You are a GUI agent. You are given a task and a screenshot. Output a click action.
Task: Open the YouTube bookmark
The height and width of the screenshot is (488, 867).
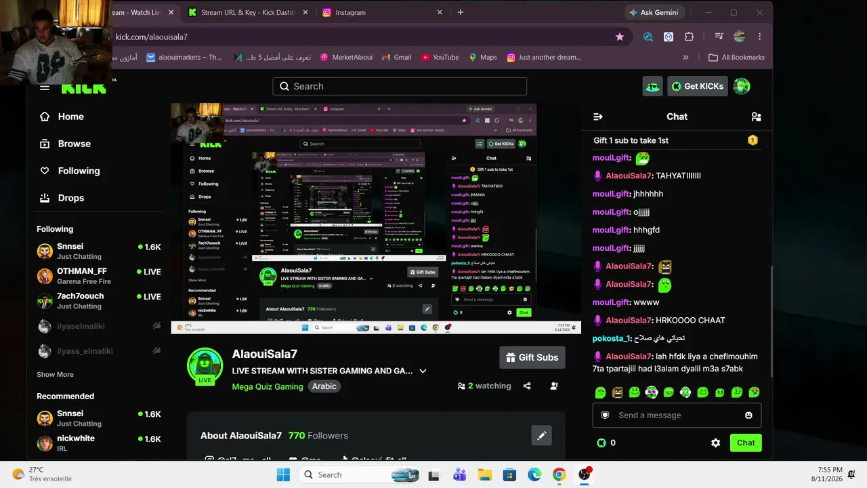440,58
